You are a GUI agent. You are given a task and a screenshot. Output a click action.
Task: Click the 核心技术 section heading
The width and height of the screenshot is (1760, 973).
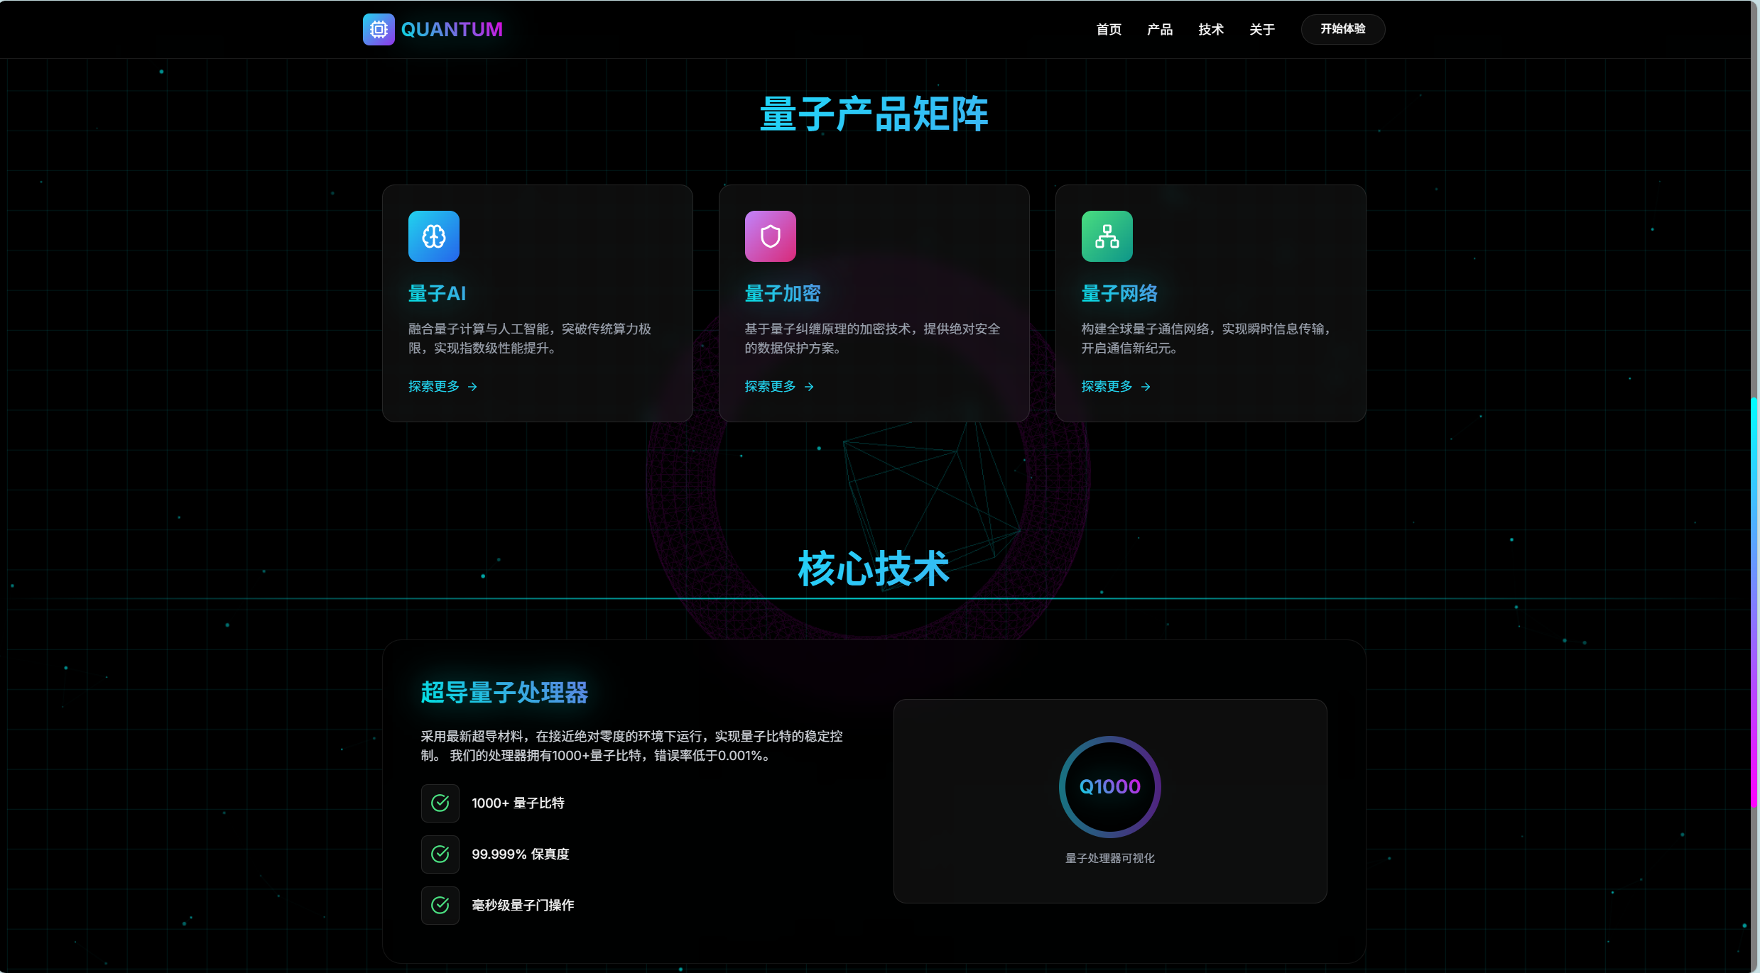point(874,568)
